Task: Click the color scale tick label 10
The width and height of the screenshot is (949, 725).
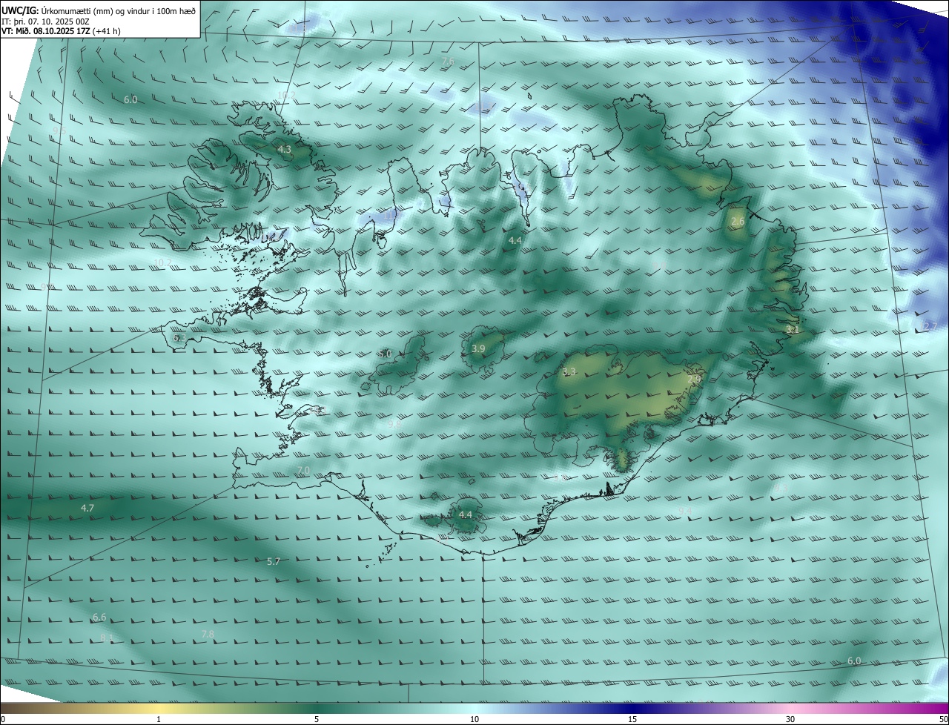Action: (x=474, y=719)
